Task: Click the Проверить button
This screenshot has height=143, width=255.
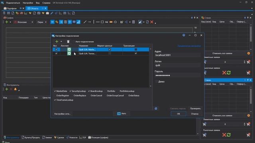Action: pyautogui.click(x=195, y=108)
